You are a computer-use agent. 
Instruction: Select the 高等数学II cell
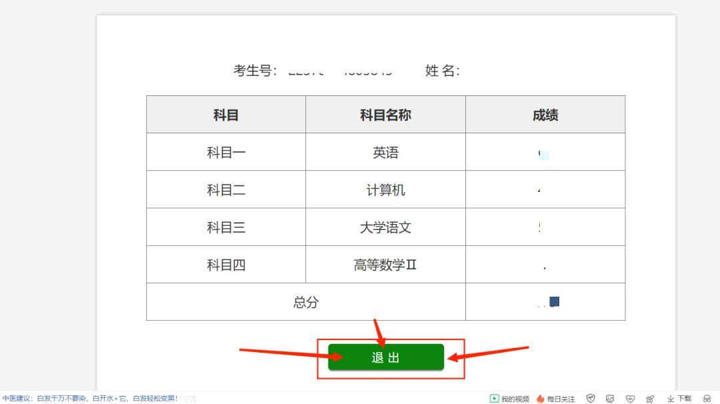pos(386,265)
